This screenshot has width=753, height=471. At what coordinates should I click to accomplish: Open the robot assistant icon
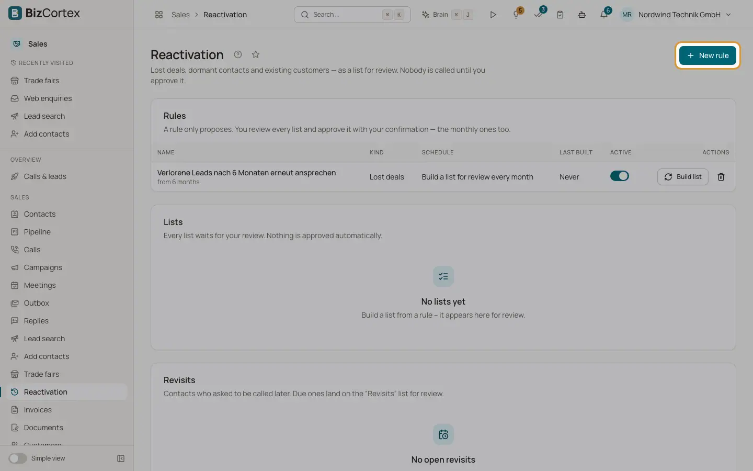tap(582, 15)
